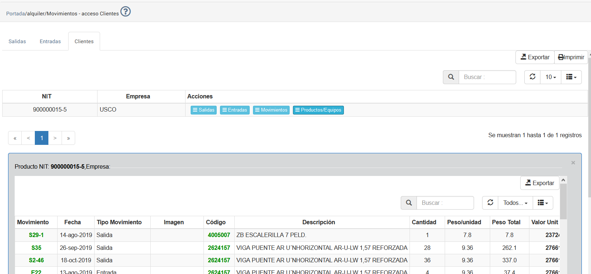The image size is (591, 274).
Task: Open the top columns list dropdown
Action: coord(571,77)
